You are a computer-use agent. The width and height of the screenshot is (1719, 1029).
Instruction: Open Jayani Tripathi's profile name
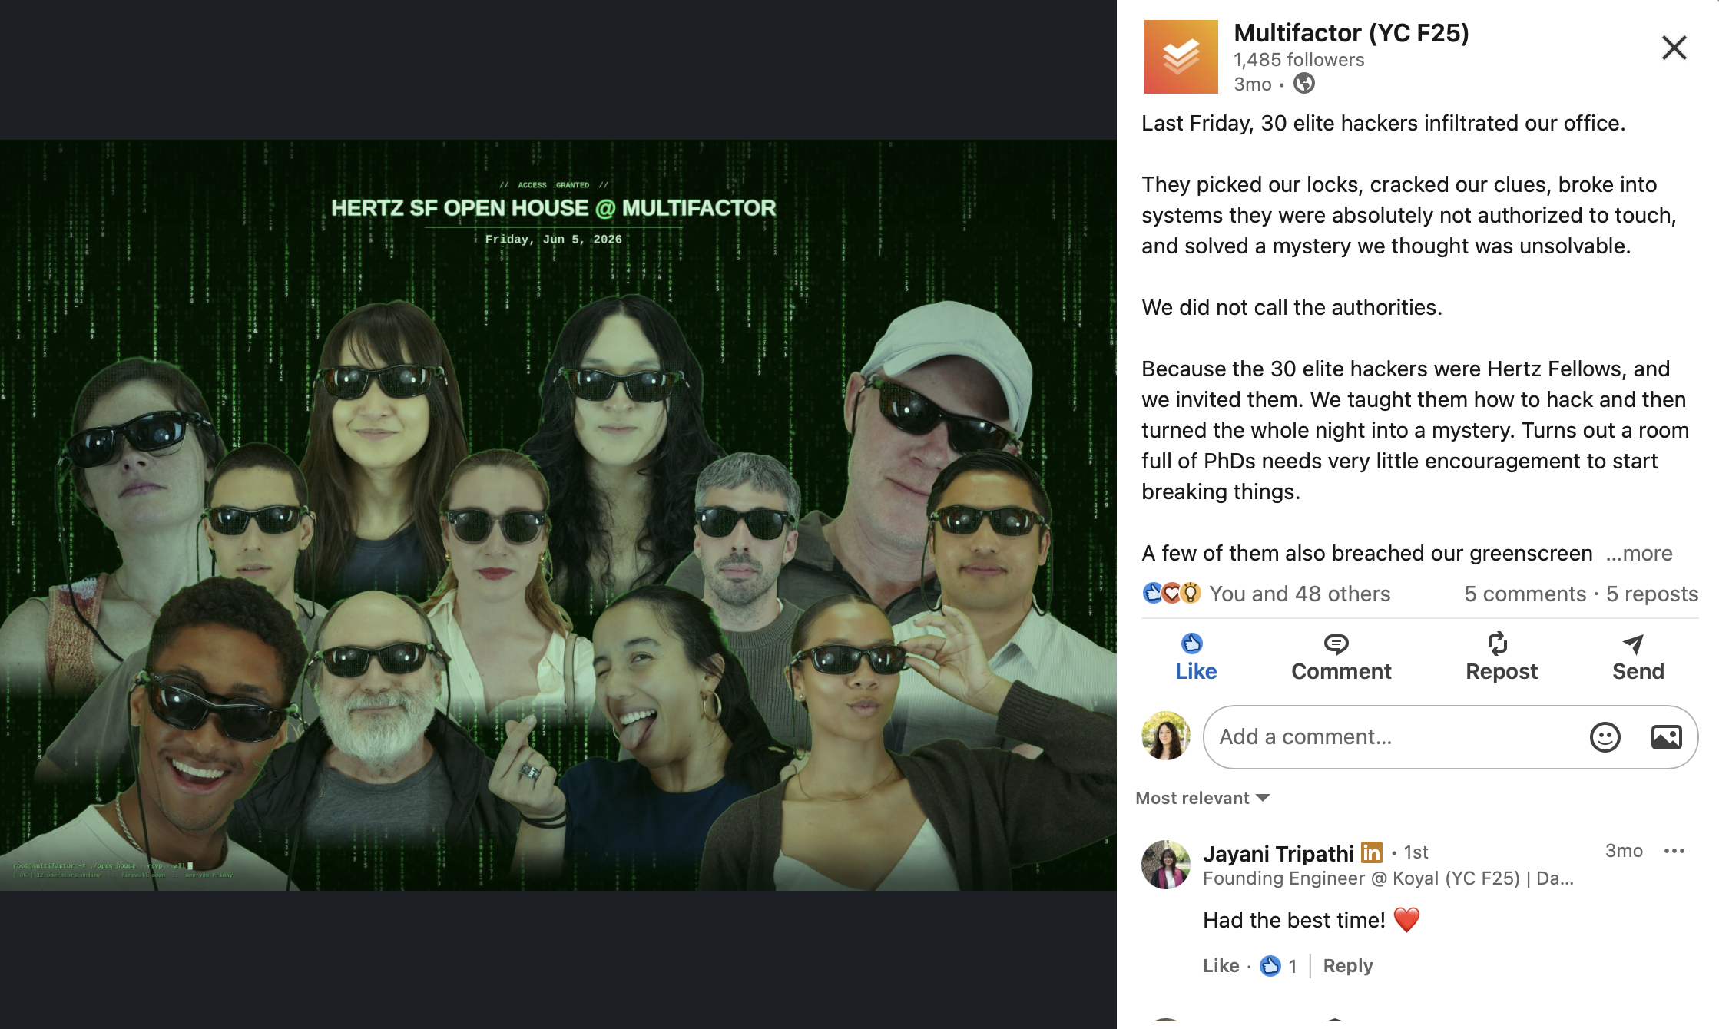pyautogui.click(x=1278, y=853)
